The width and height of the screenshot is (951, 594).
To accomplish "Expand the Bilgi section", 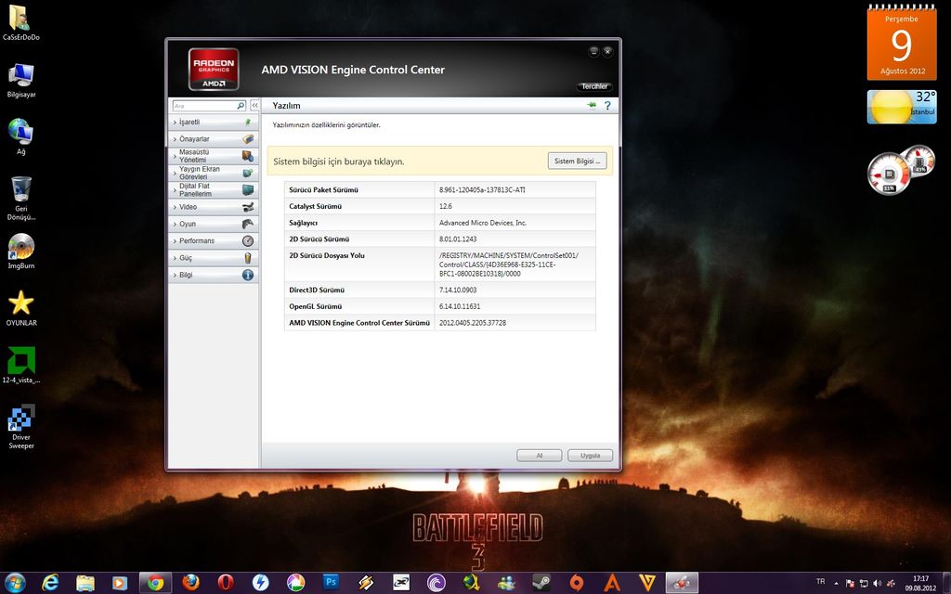I will 214,275.
